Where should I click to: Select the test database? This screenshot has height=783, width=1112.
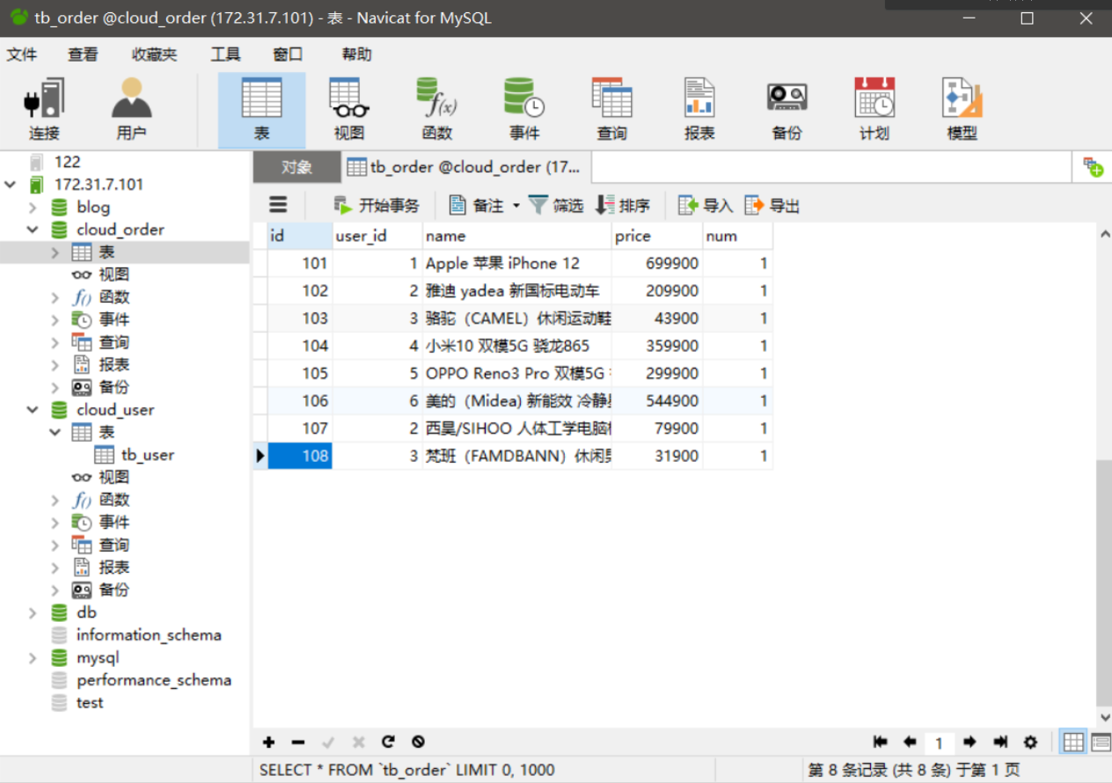tap(77, 703)
